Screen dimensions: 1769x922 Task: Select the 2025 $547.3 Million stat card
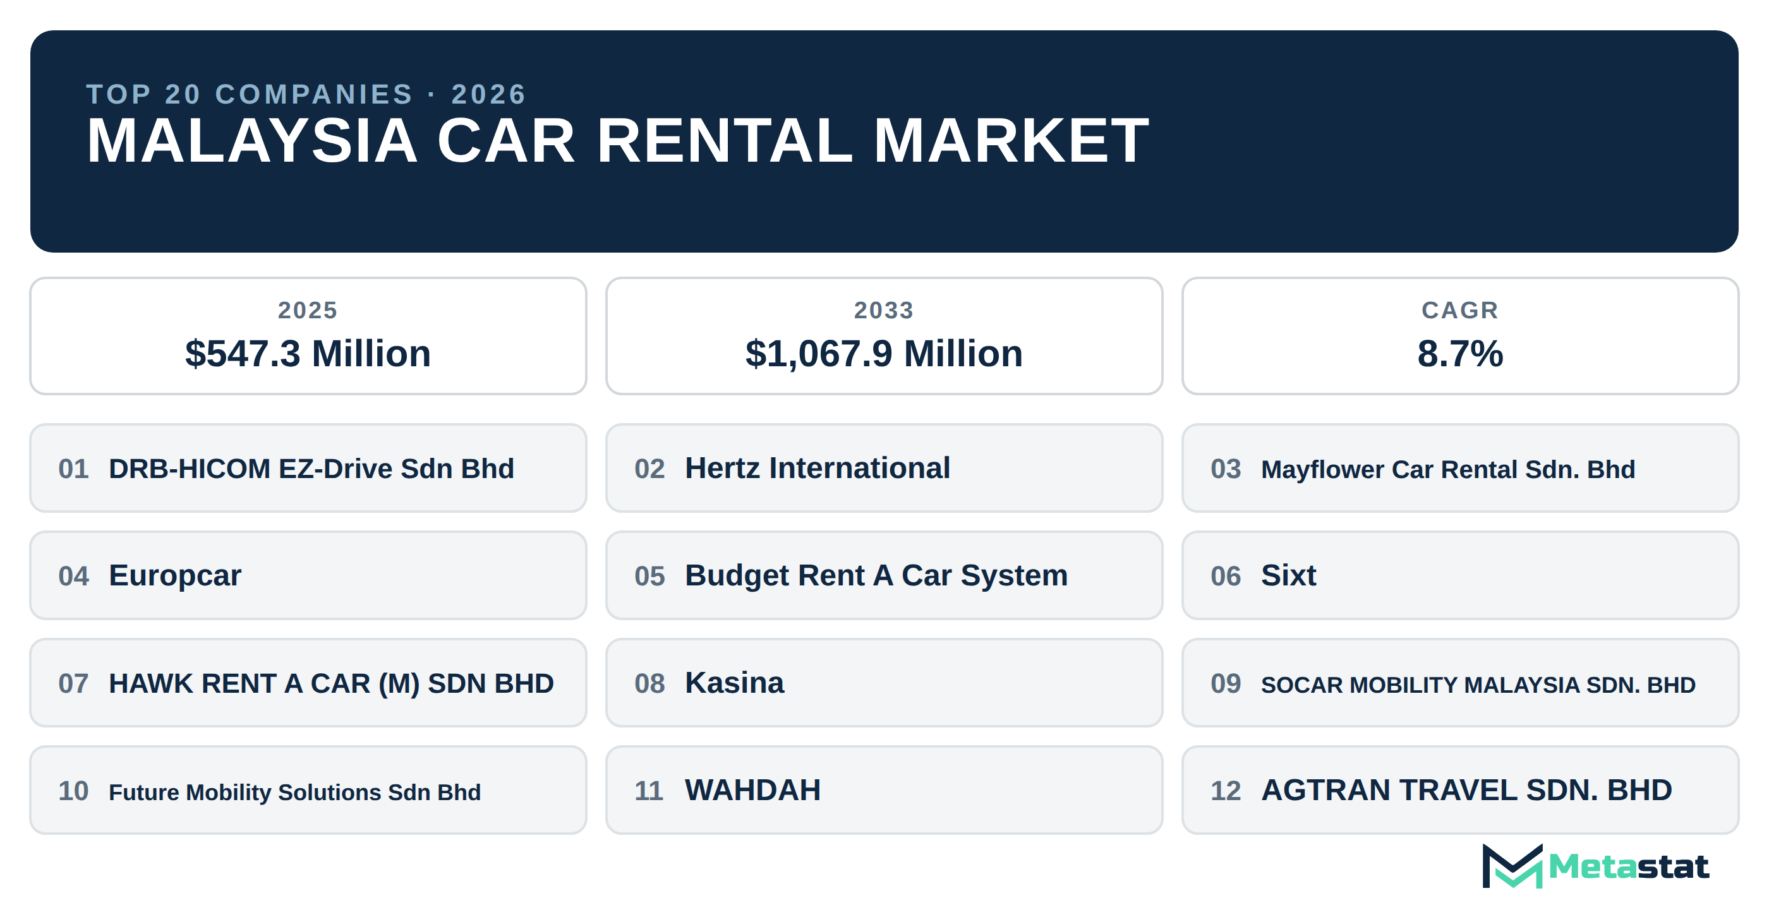(x=308, y=336)
